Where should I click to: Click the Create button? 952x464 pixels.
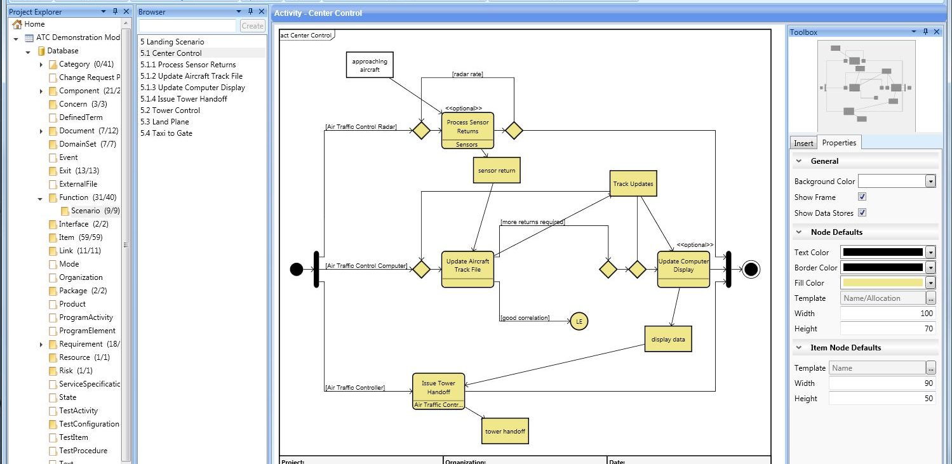(252, 26)
